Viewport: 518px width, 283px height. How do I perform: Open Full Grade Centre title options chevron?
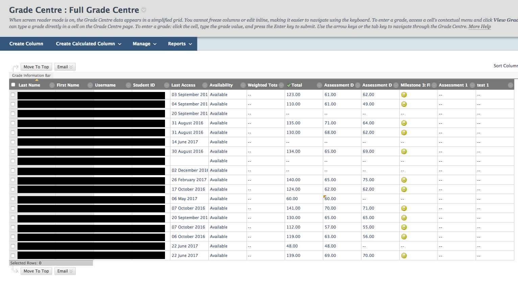point(144,10)
